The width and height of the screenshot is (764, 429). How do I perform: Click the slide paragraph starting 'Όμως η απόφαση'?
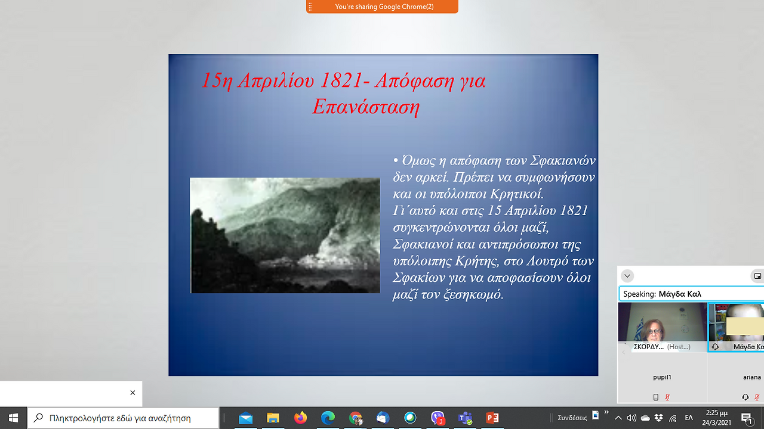(495, 228)
